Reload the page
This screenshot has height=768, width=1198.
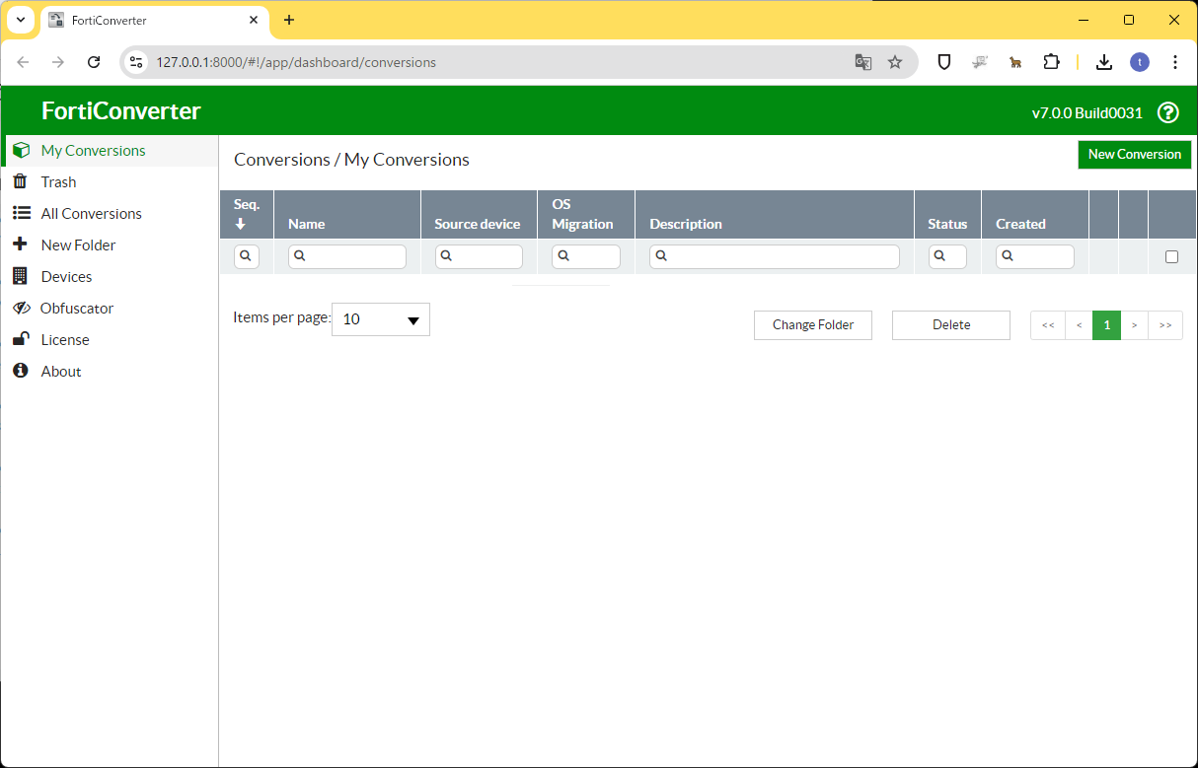[x=94, y=62]
